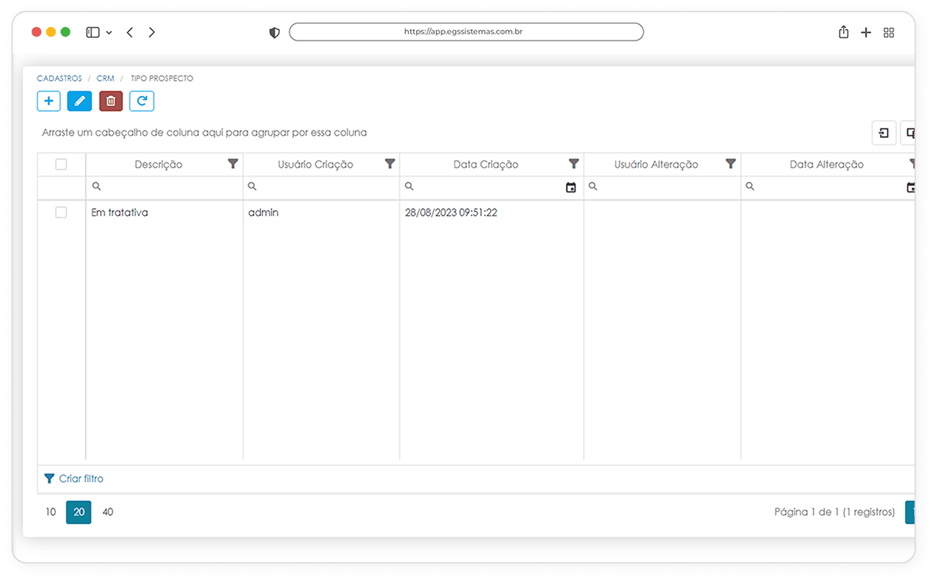Viewport: 932px width, 580px height.
Task: Sort by Usuário Criação column header
Action: click(x=315, y=164)
